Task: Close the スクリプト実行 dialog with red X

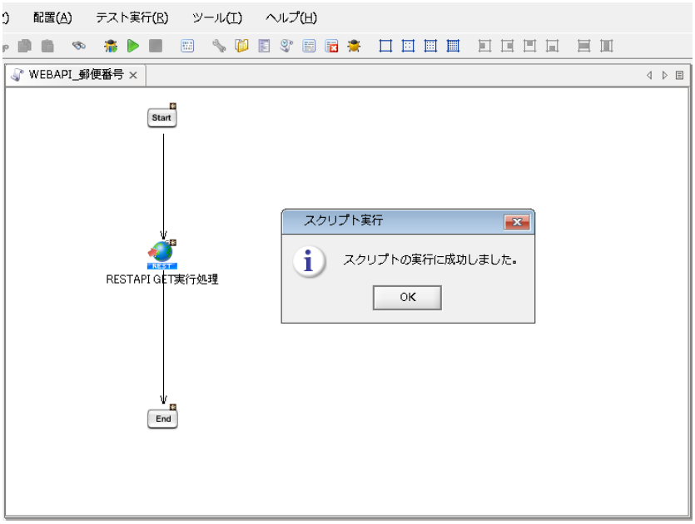Action: tap(517, 222)
